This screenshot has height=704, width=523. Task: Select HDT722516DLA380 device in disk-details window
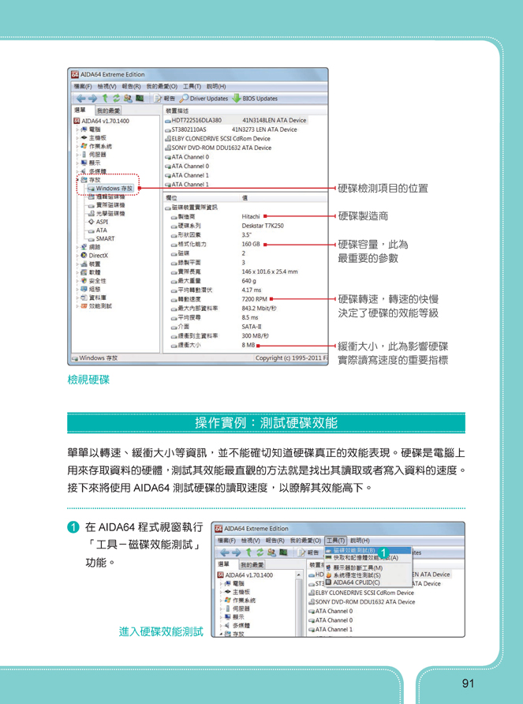(x=236, y=120)
